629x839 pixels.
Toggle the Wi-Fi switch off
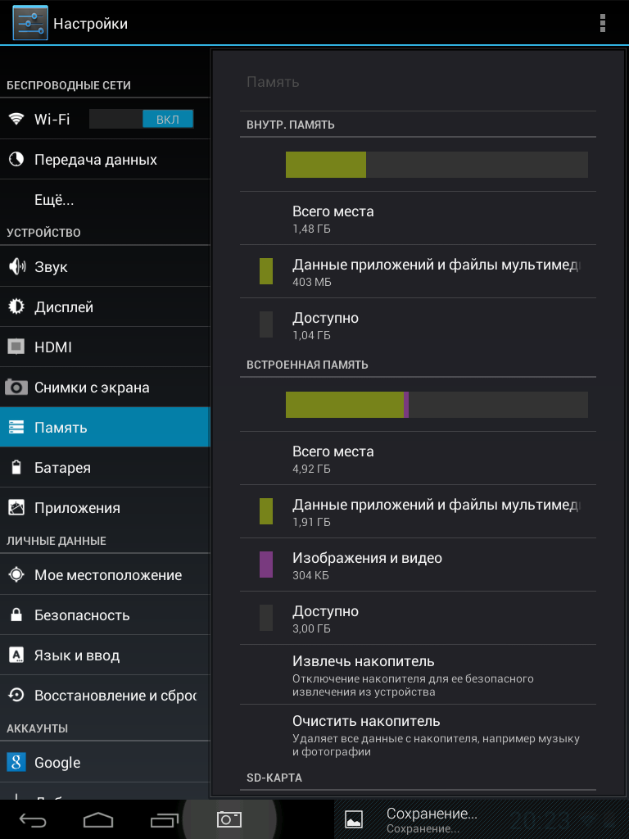pos(141,119)
